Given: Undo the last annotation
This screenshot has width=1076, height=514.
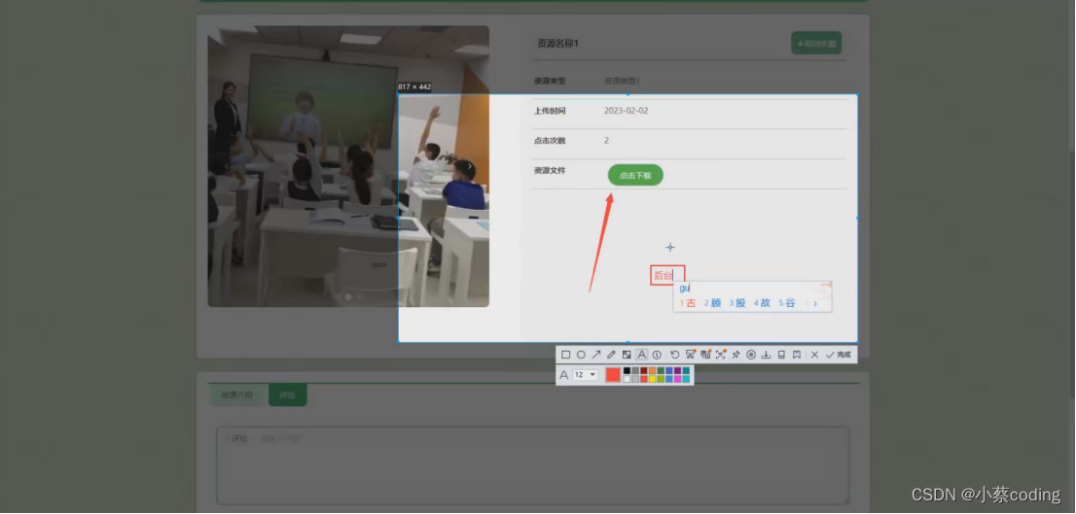Looking at the screenshot, I should (675, 355).
